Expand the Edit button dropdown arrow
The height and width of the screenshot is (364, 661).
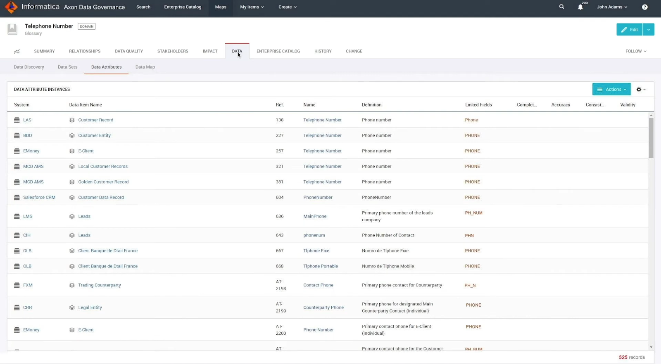coord(649,29)
